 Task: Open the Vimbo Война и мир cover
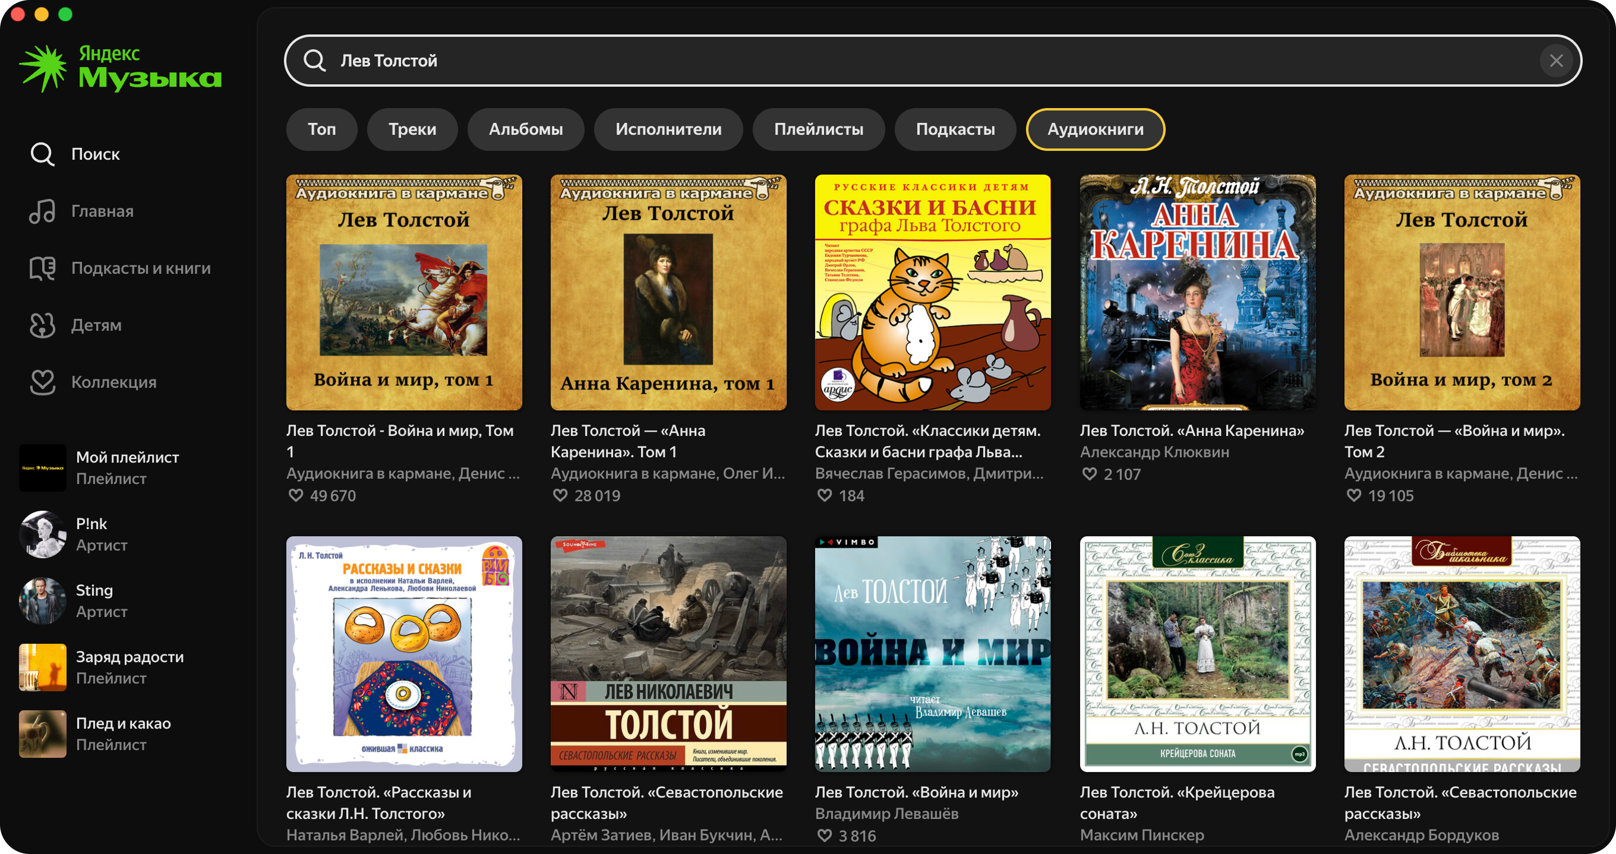click(932, 654)
